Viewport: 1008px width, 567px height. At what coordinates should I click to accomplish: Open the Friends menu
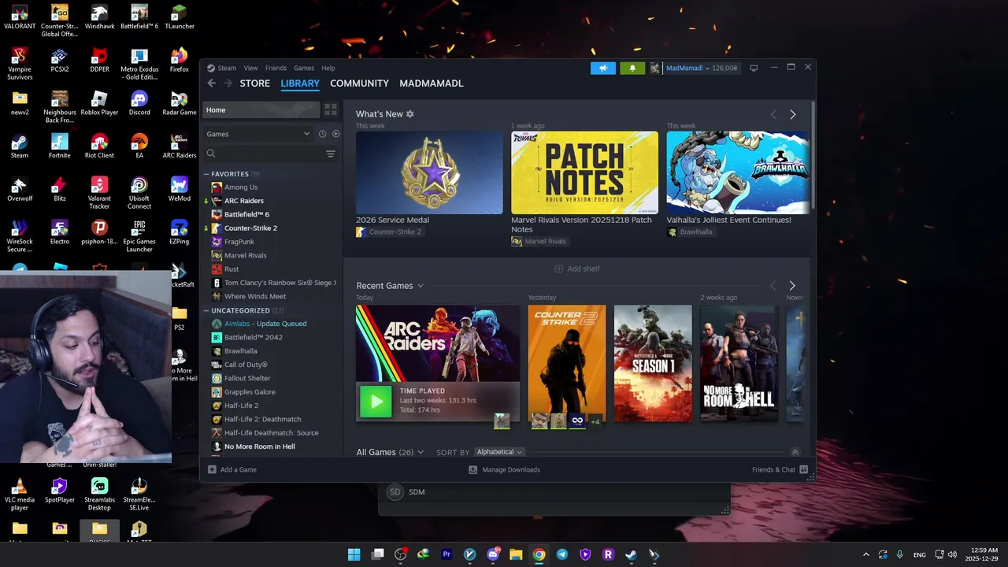[x=276, y=68]
